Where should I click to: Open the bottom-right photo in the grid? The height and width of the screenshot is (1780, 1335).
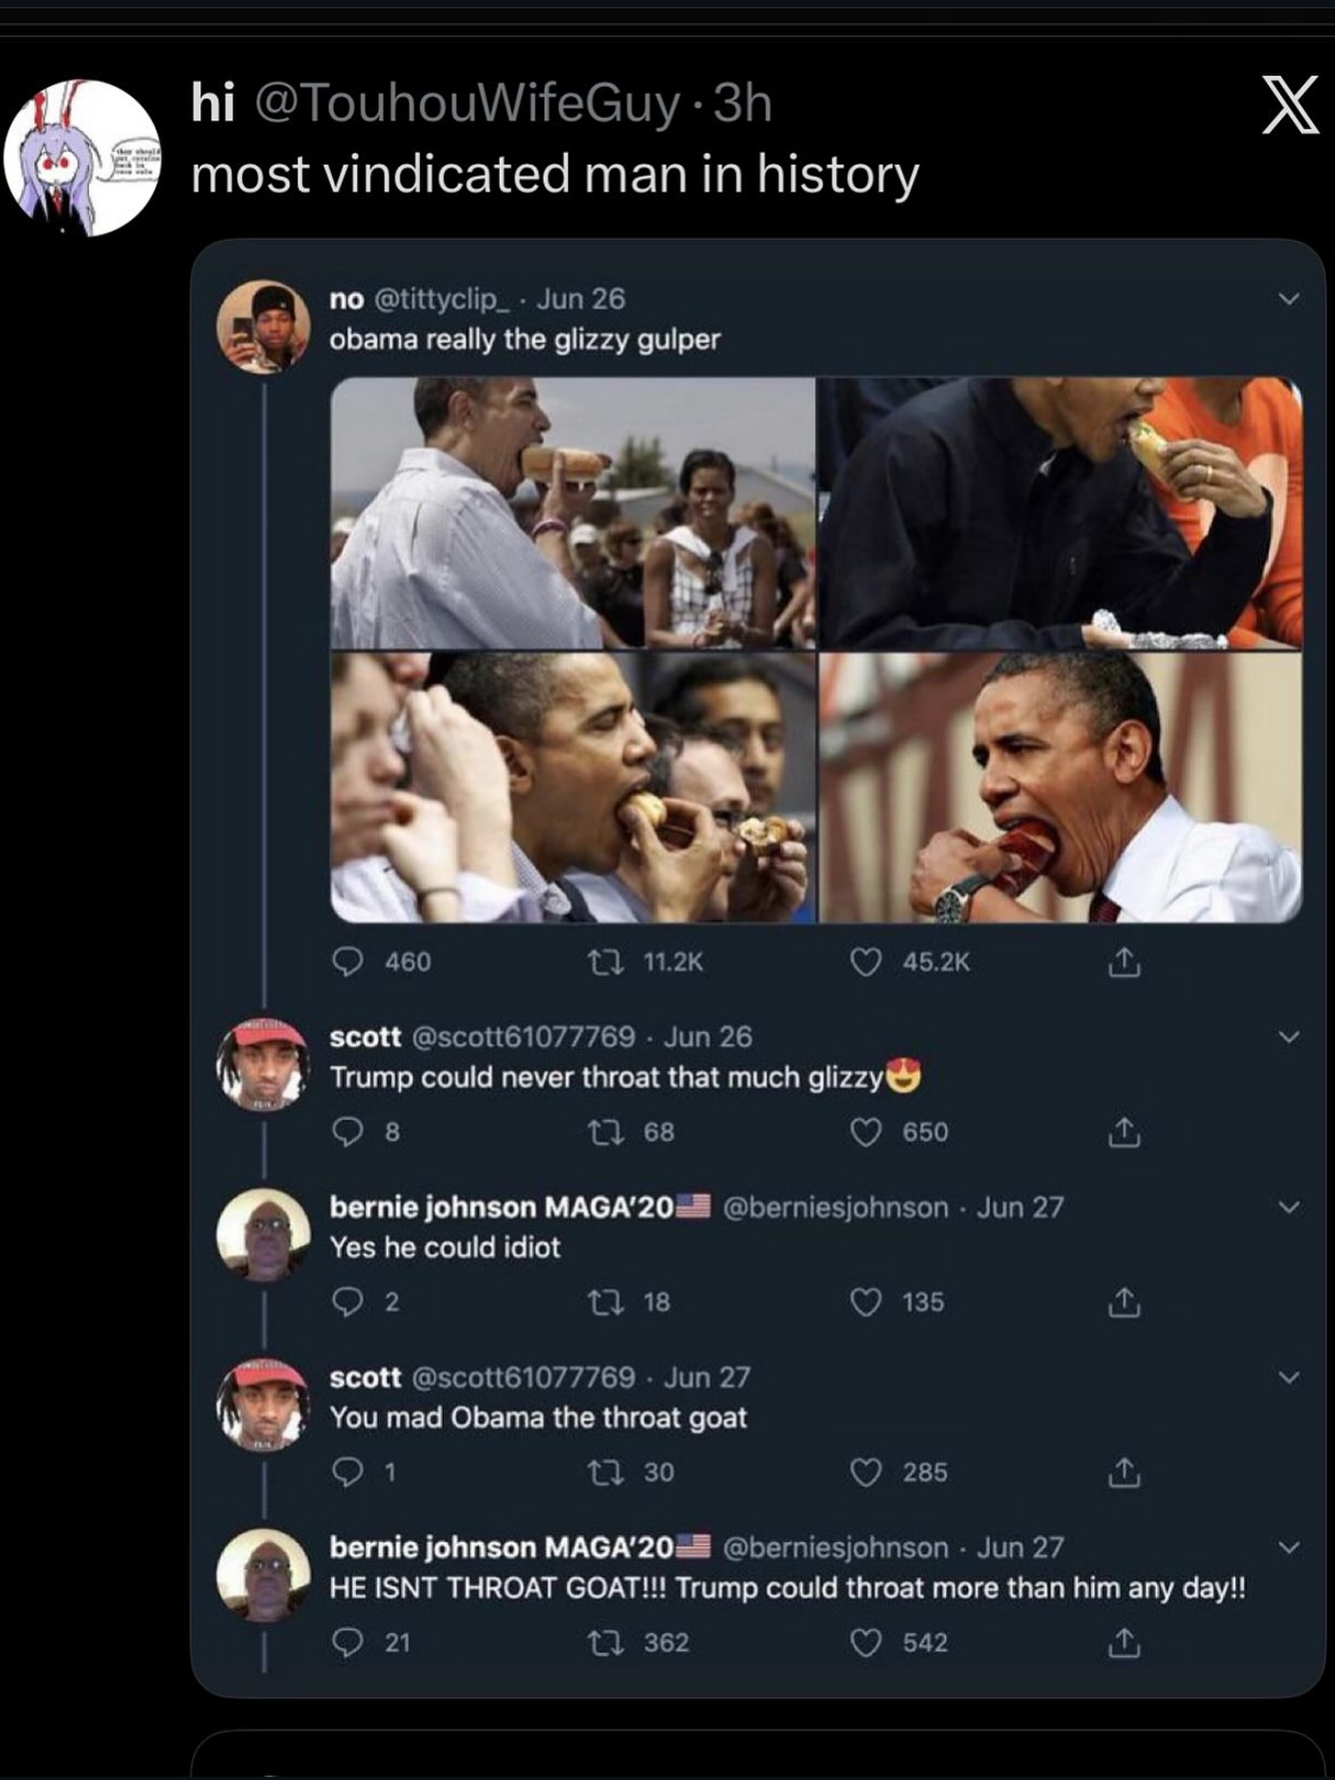click(1061, 787)
